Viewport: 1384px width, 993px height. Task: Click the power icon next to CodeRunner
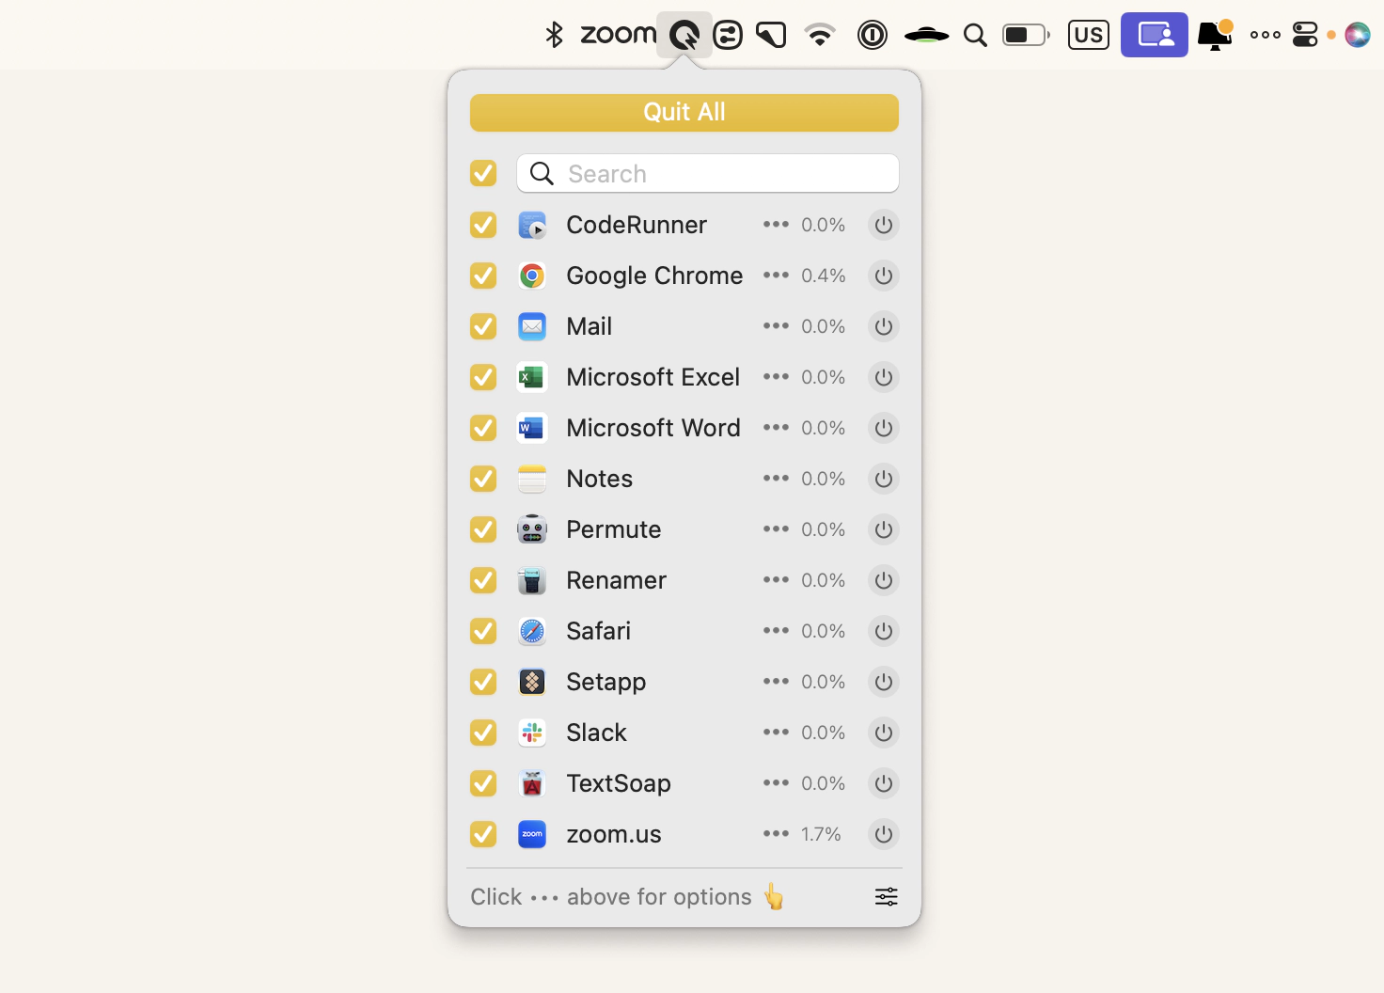coord(883,225)
